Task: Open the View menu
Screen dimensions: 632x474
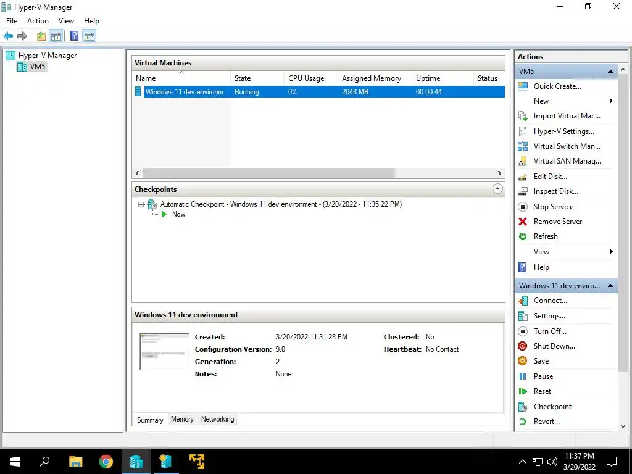Action: tap(66, 21)
